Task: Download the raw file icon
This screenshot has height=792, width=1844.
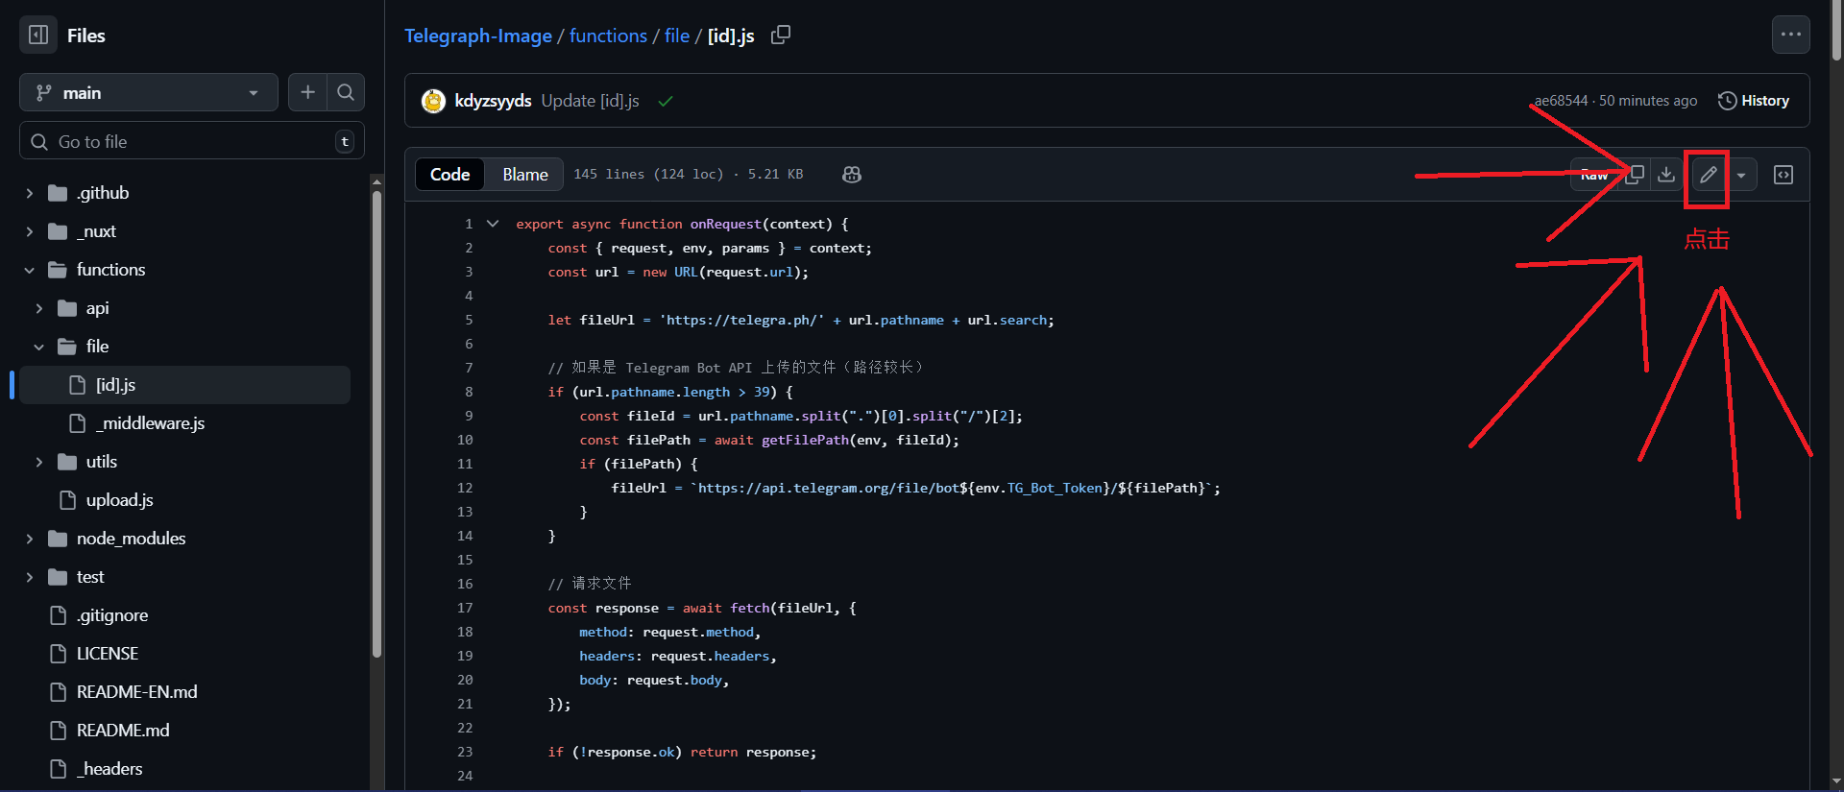Action: tap(1666, 174)
